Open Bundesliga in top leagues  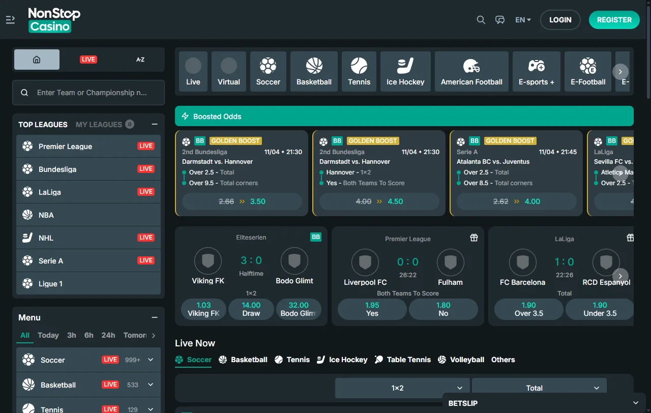[88, 169]
